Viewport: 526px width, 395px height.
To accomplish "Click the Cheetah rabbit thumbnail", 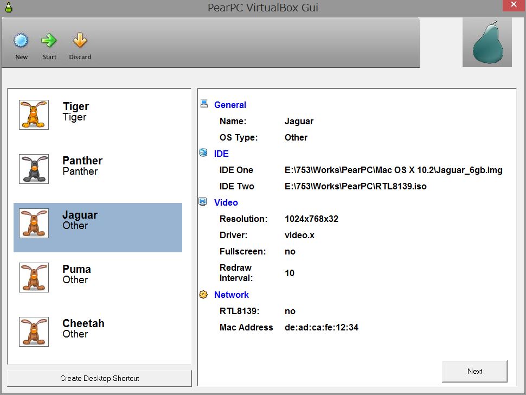I will point(34,332).
